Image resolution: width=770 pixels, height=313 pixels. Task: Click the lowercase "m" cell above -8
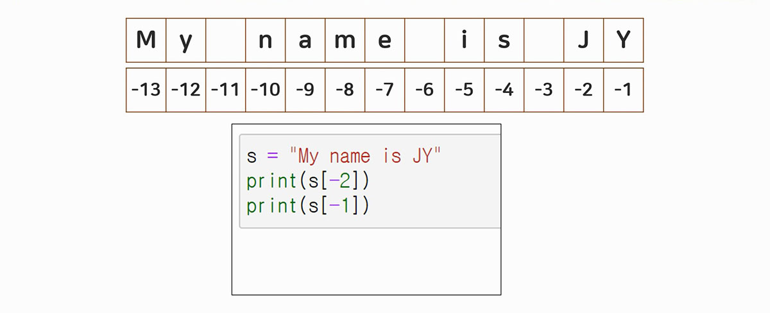[x=345, y=40]
